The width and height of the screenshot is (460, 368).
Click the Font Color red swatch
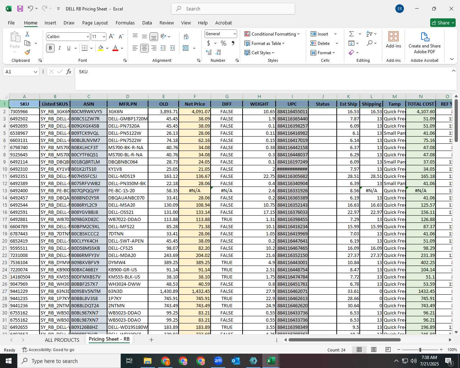point(115,48)
